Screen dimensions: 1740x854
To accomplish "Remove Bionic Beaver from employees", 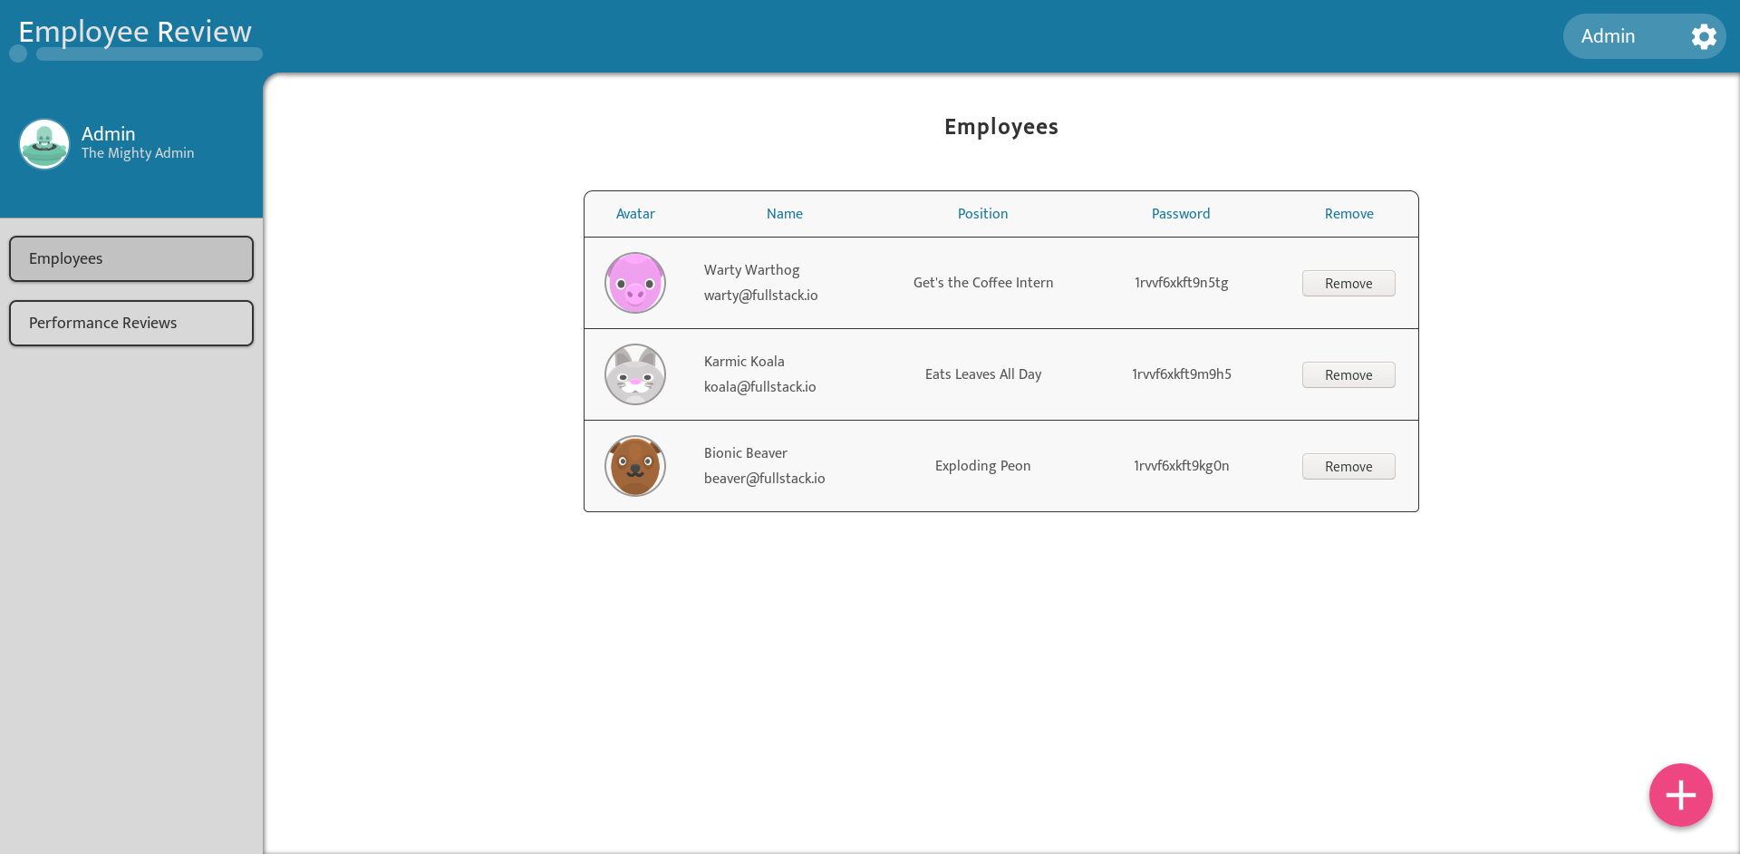I will (x=1348, y=467).
